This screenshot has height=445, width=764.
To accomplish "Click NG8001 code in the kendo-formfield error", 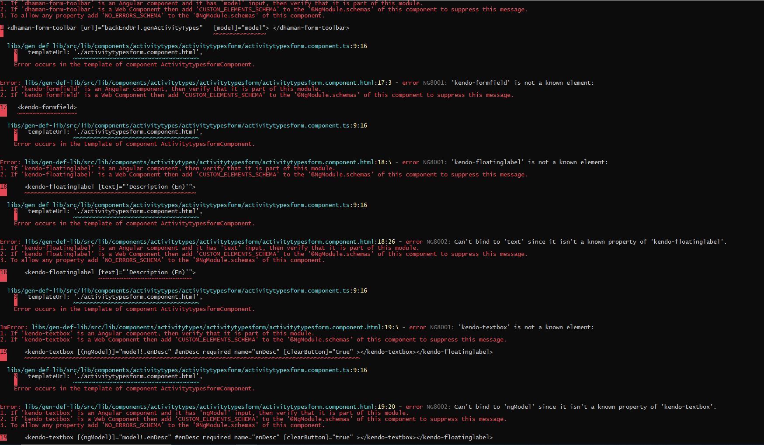I will (x=435, y=83).
